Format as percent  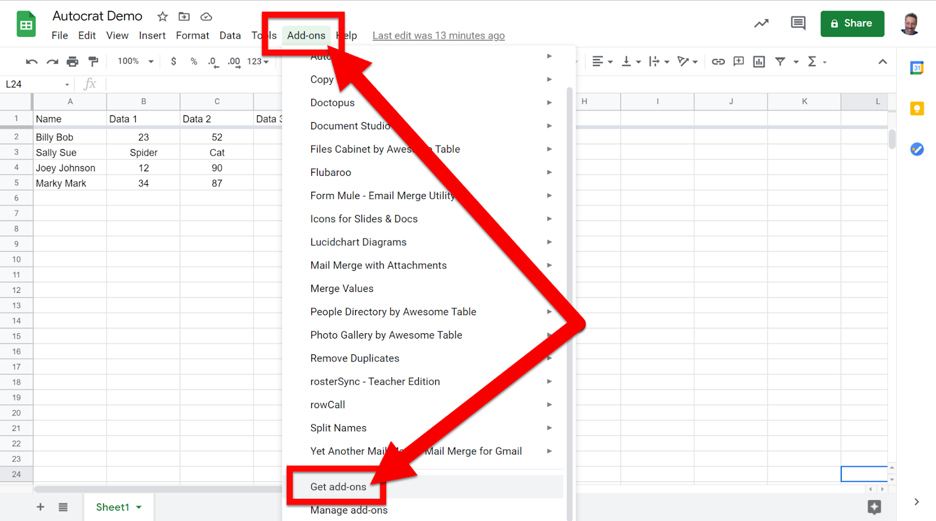click(x=194, y=61)
